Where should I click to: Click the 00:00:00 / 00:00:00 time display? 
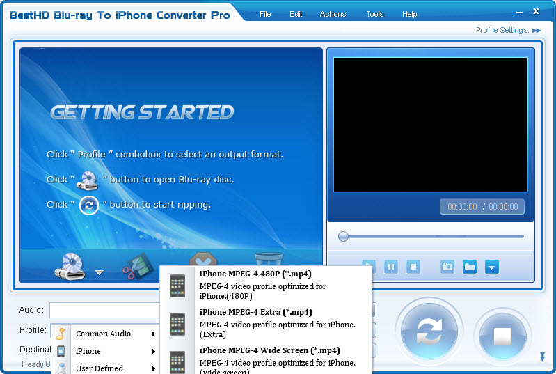[482, 207]
